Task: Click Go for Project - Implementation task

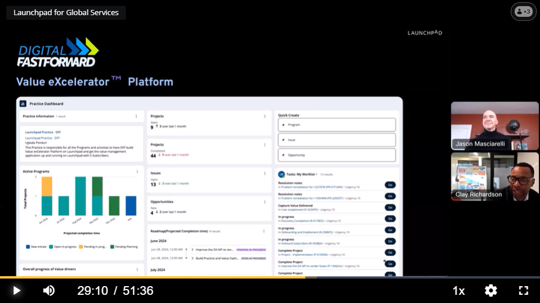Action: [390, 252]
